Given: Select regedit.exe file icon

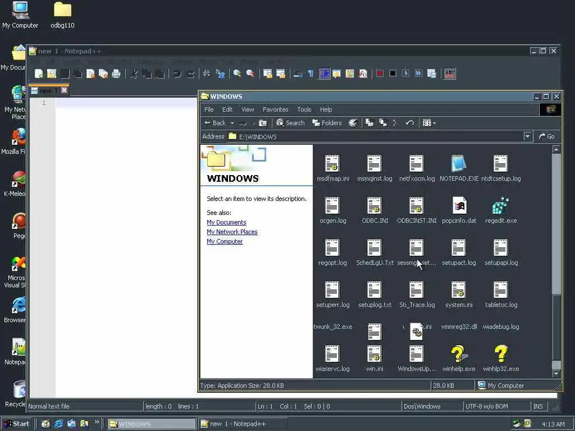Looking at the screenshot, I should coord(500,205).
